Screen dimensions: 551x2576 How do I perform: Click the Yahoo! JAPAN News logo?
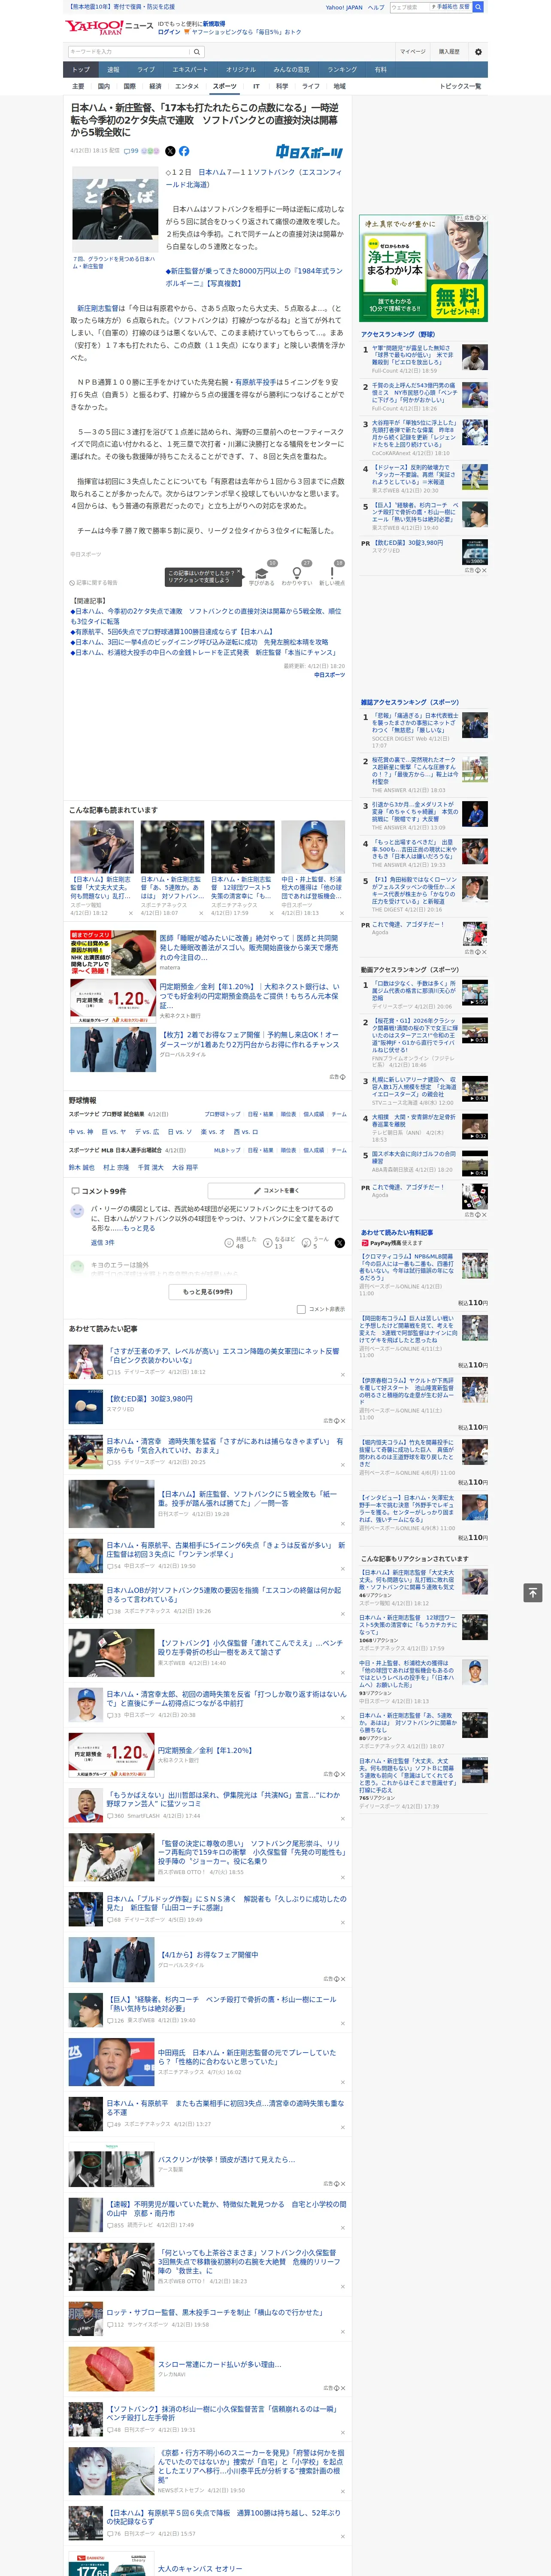coord(109,27)
